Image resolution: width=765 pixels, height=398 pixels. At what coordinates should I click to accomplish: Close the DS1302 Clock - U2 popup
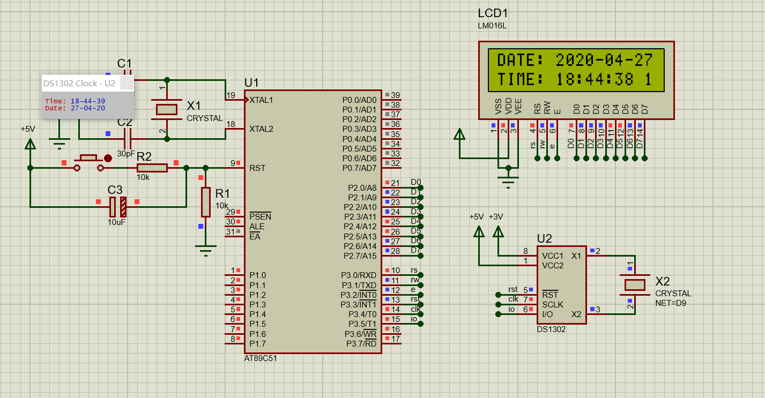click(x=126, y=83)
